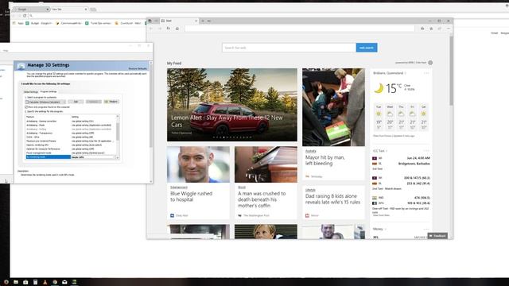Close the Start tab in Edge
This screenshot has height=286, width=509.
pos(196,21)
